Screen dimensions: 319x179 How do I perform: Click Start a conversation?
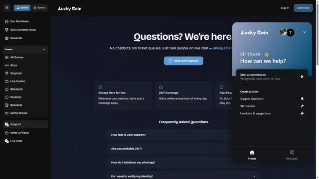pos(272,77)
